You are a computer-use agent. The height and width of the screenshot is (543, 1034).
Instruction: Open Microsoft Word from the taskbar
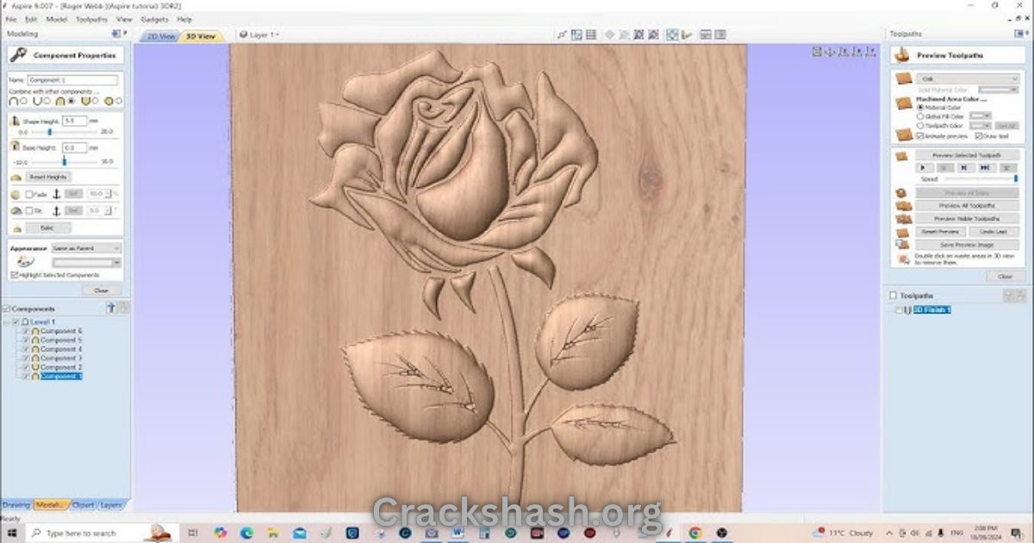click(456, 533)
